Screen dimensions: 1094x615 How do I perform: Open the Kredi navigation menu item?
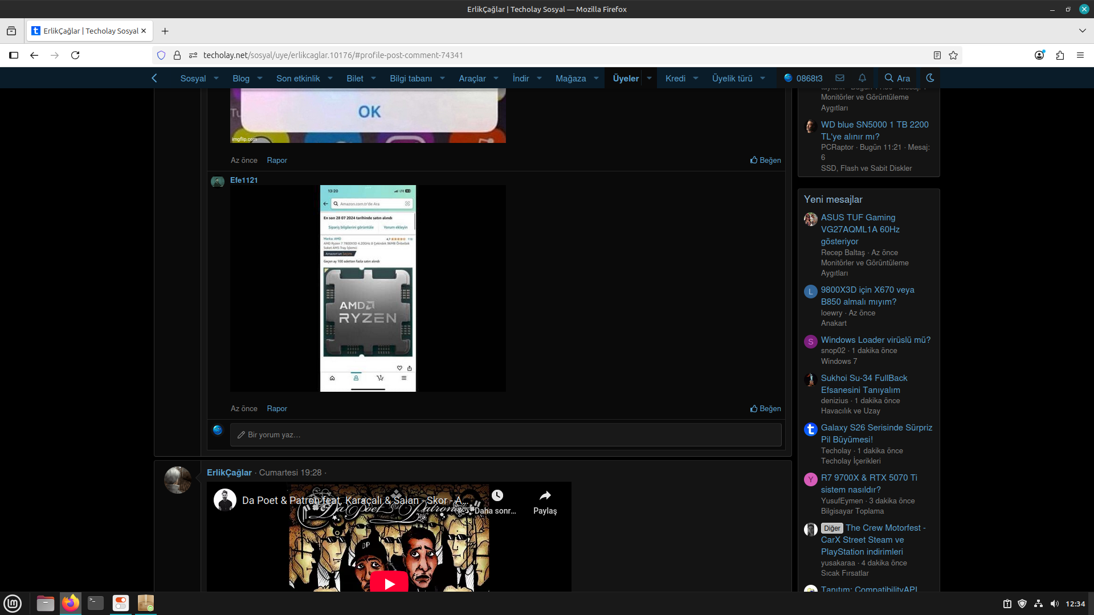pos(675,78)
